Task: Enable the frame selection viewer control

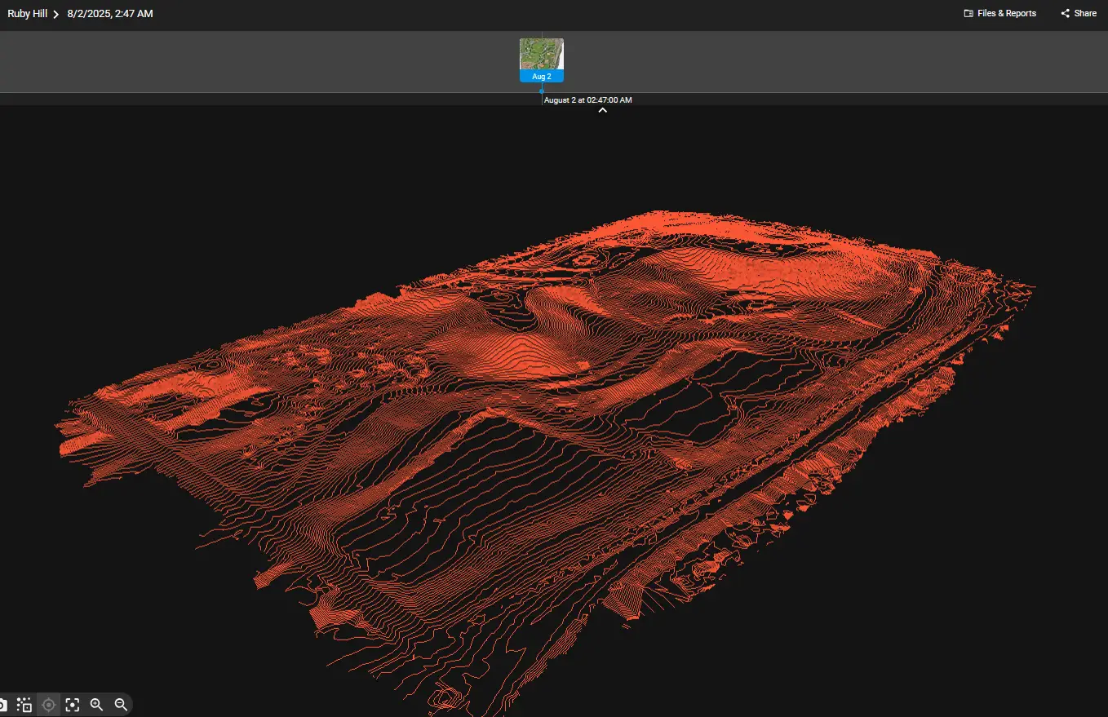Action: click(x=72, y=704)
